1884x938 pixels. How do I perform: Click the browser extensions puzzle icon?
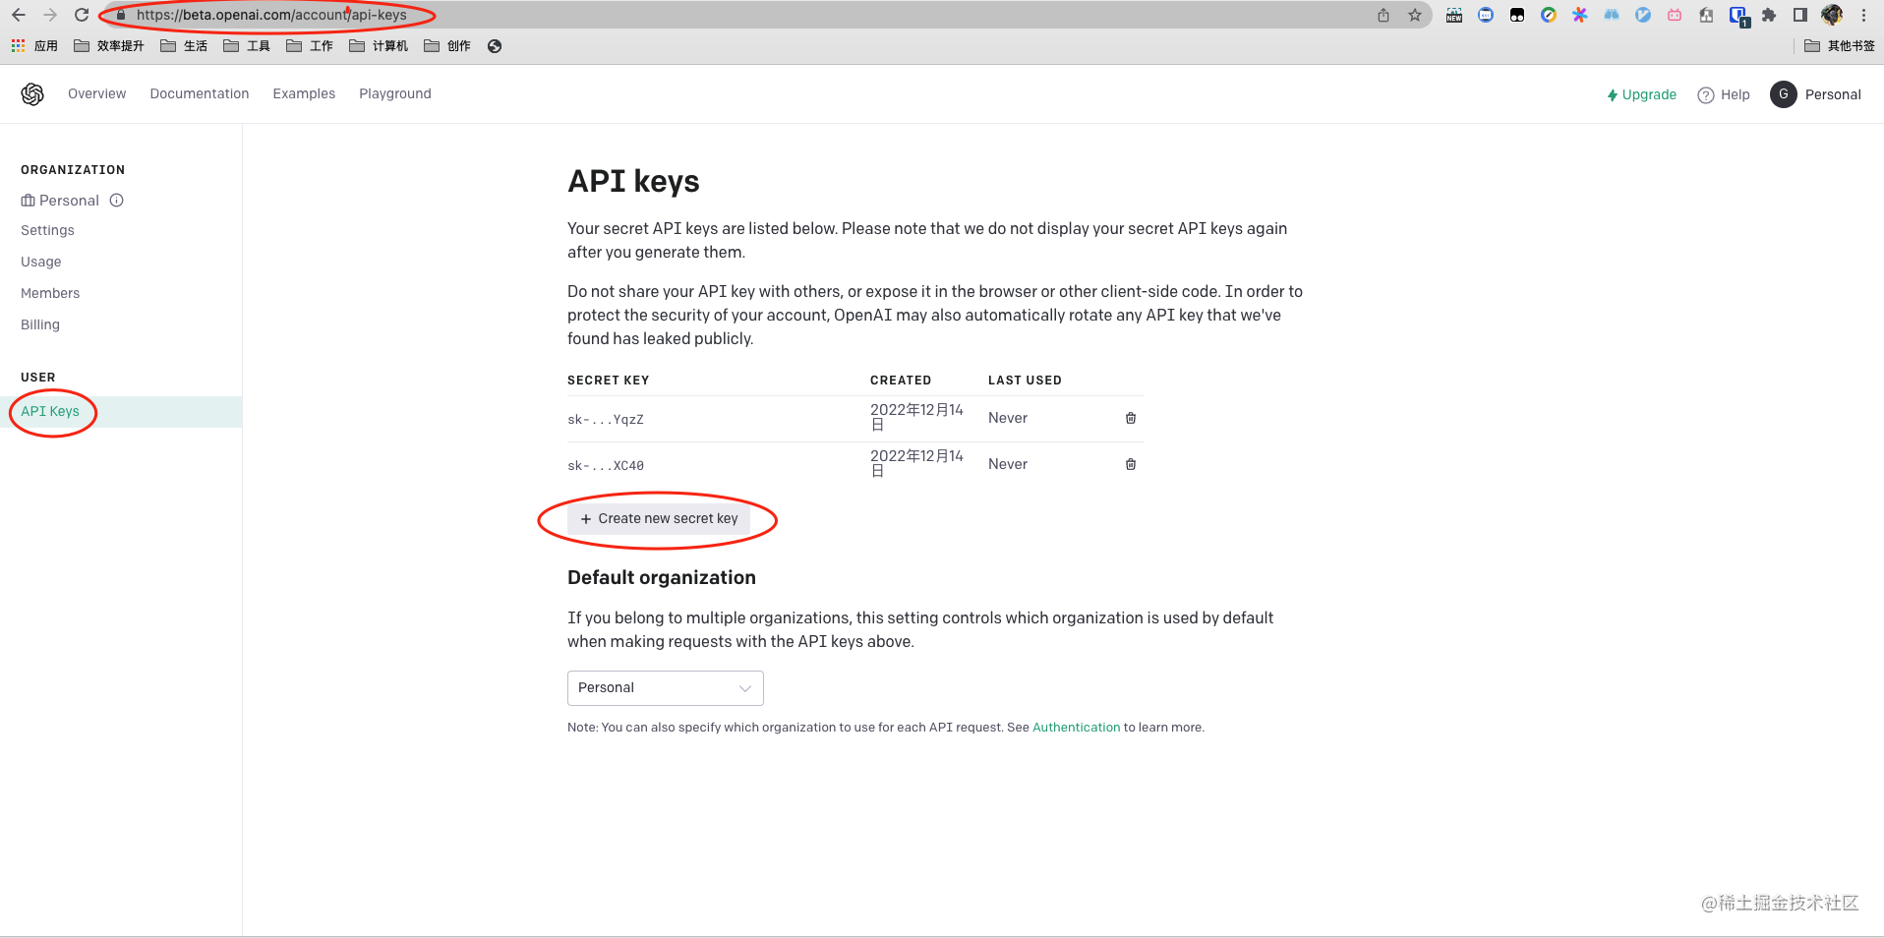(1768, 15)
